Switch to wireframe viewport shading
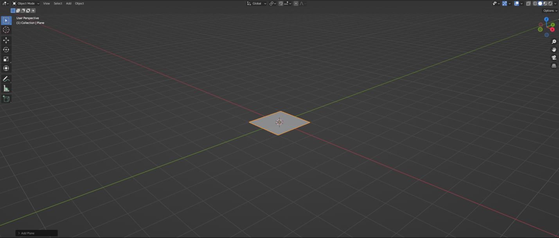 click(x=535, y=4)
